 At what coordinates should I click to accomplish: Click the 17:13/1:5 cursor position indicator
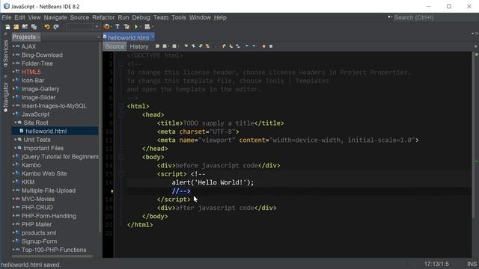(436, 264)
